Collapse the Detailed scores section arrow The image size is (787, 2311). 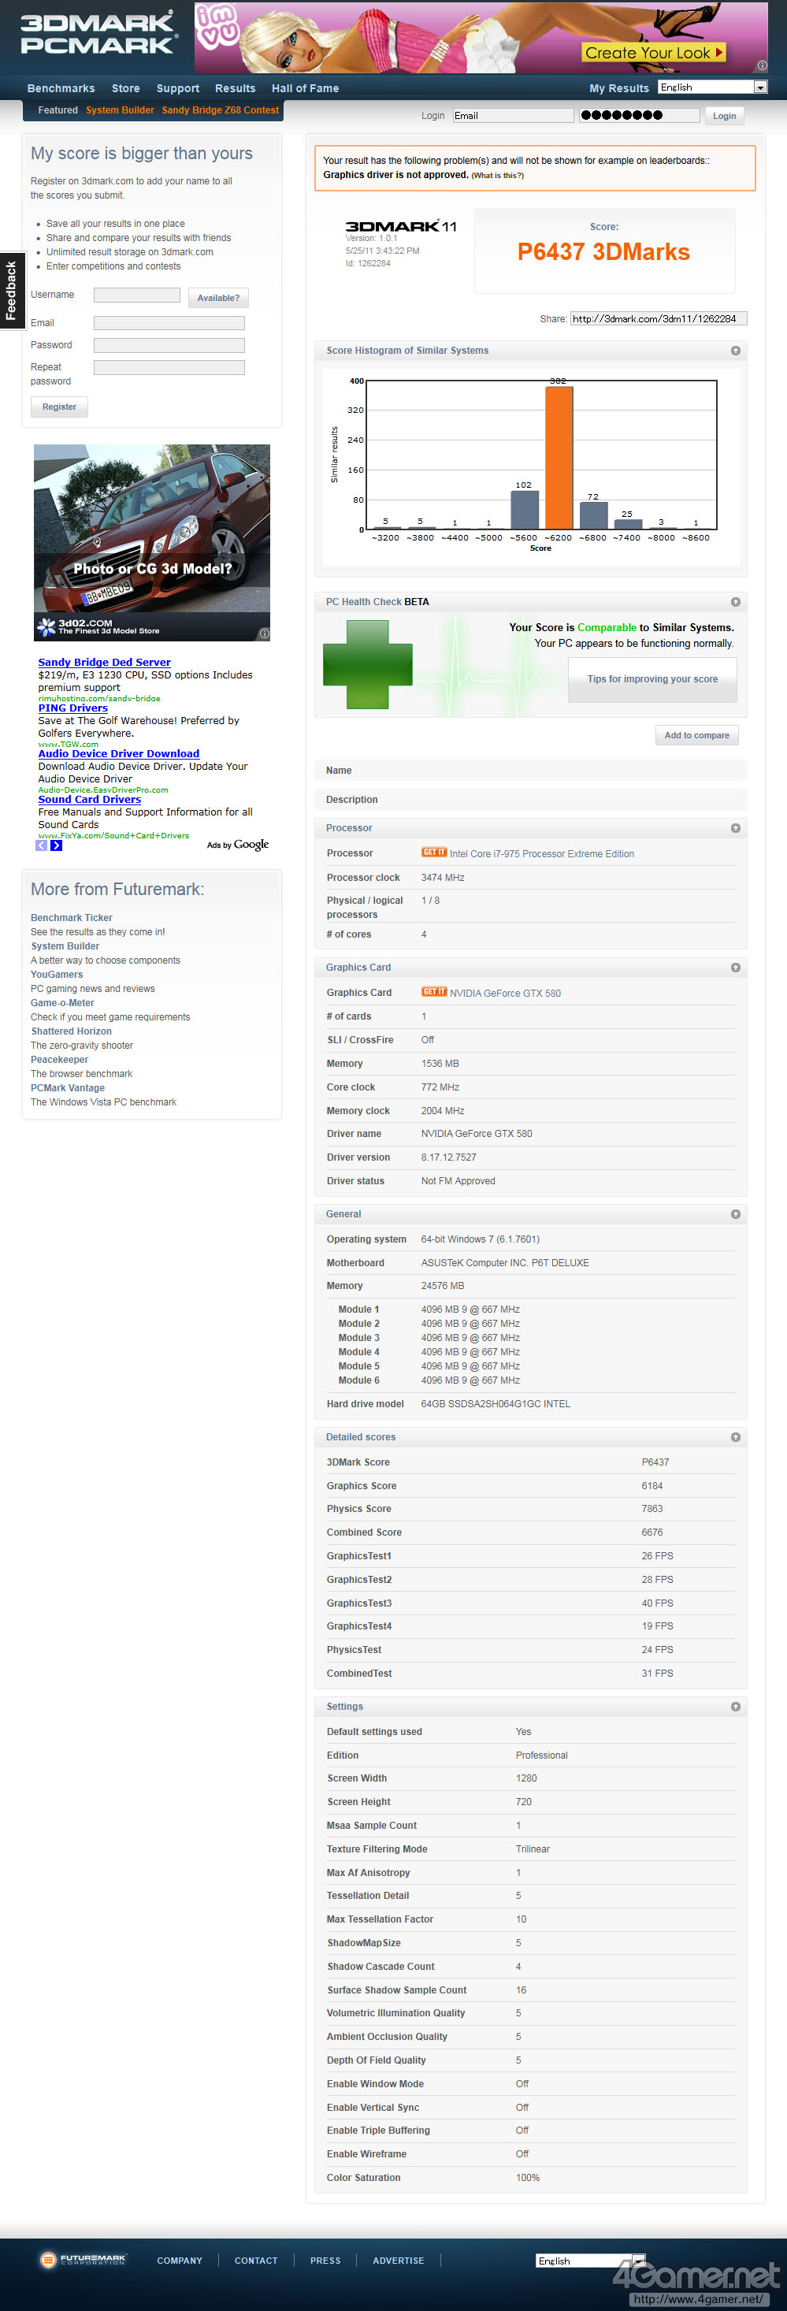(x=735, y=1437)
